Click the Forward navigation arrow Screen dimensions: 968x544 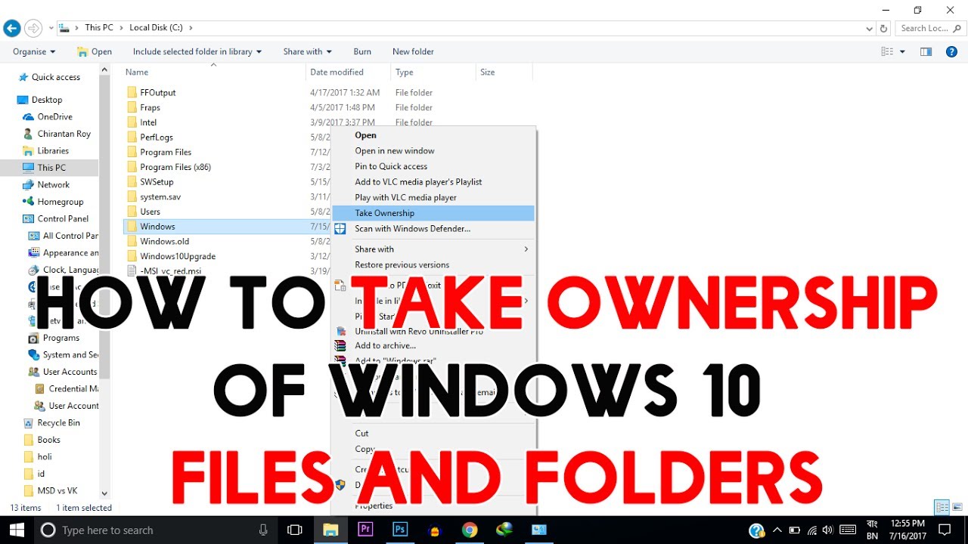coord(33,28)
